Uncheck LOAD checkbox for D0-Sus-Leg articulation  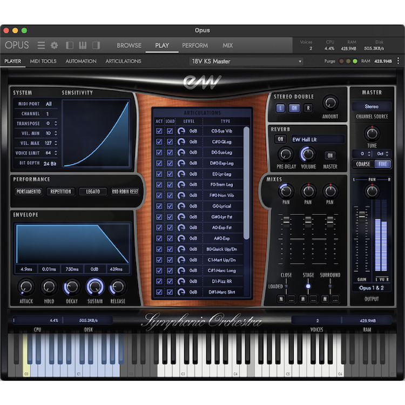[x=170, y=152]
